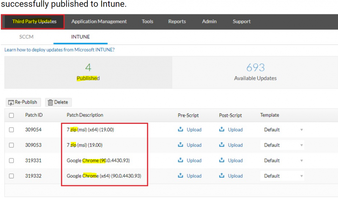Click the Pre-Script upload icon for patch 309053

(181, 145)
